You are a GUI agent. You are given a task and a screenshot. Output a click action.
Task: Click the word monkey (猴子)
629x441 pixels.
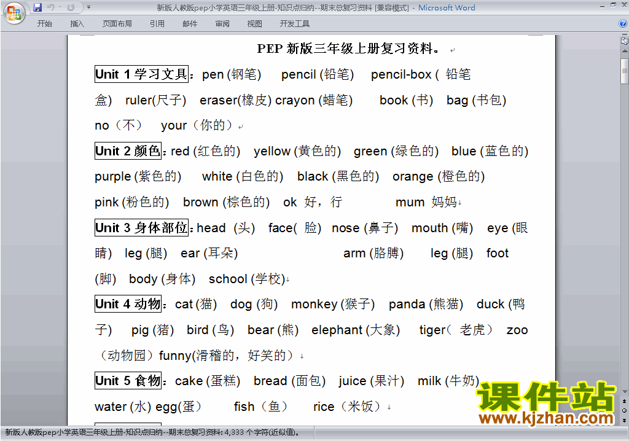333,304
